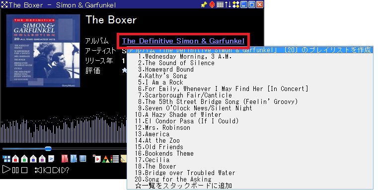Click the up-down arrows icon in title bar

(x=228, y=4)
